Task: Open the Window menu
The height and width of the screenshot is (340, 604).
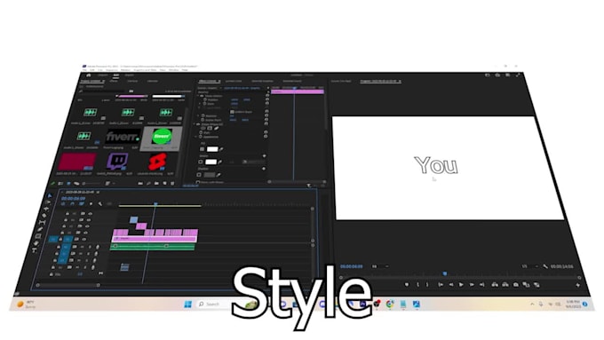Action: coord(174,70)
